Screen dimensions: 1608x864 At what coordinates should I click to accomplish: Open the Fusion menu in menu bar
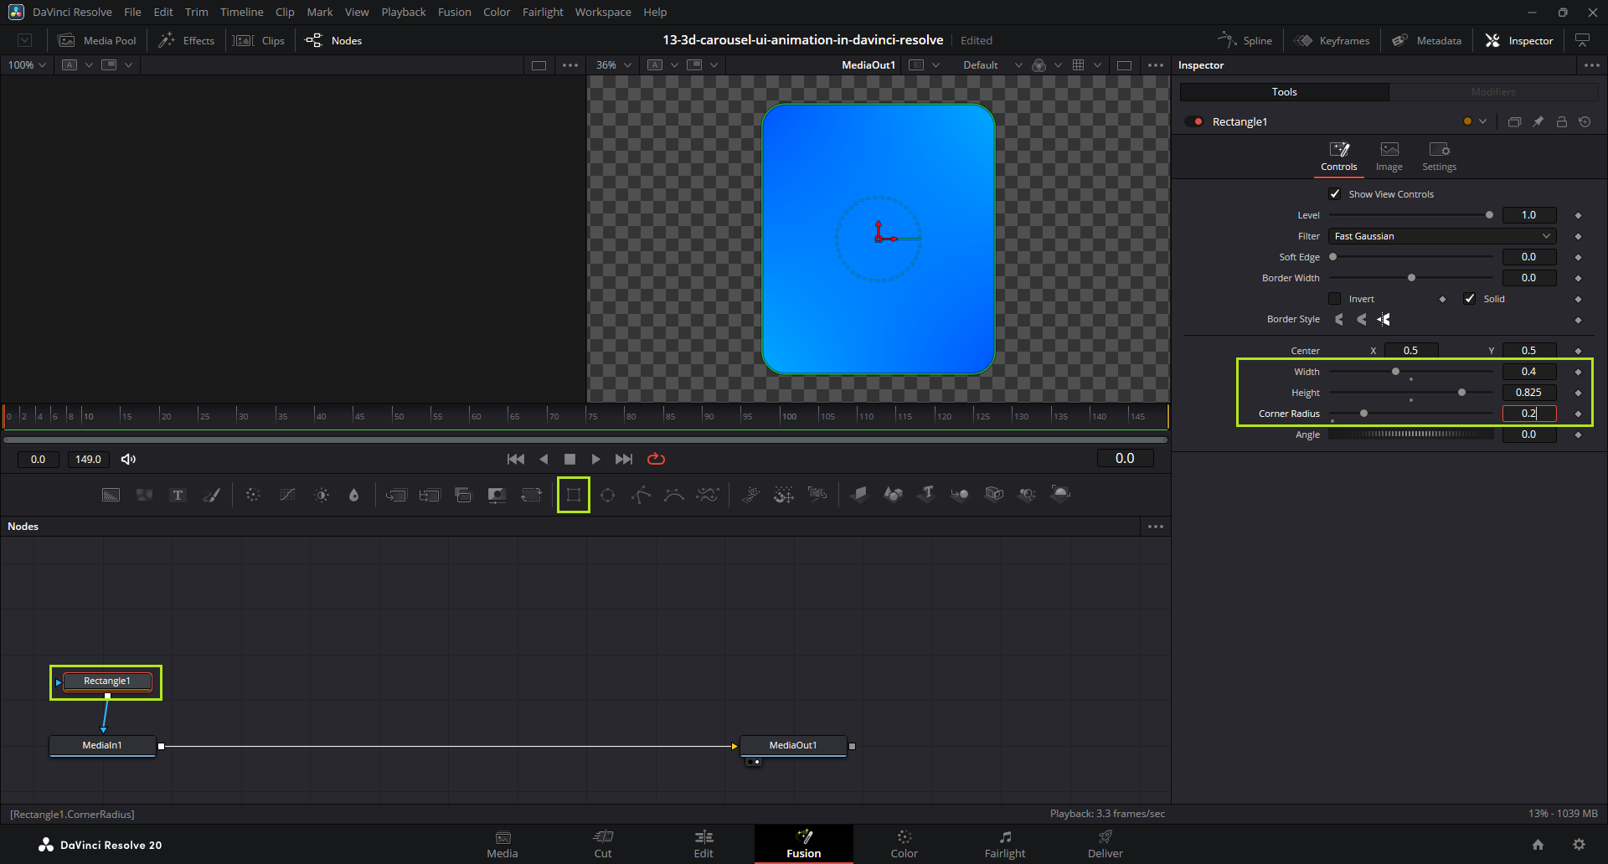click(x=454, y=12)
